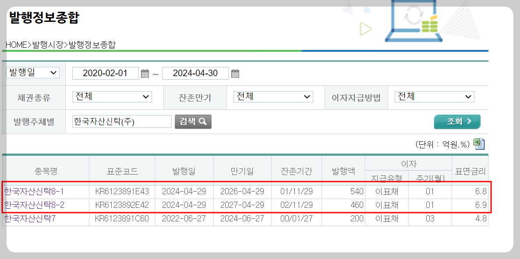520x259 pixels.
Task: Click the 종목명 column header
Action: click(x=46, y=171)
